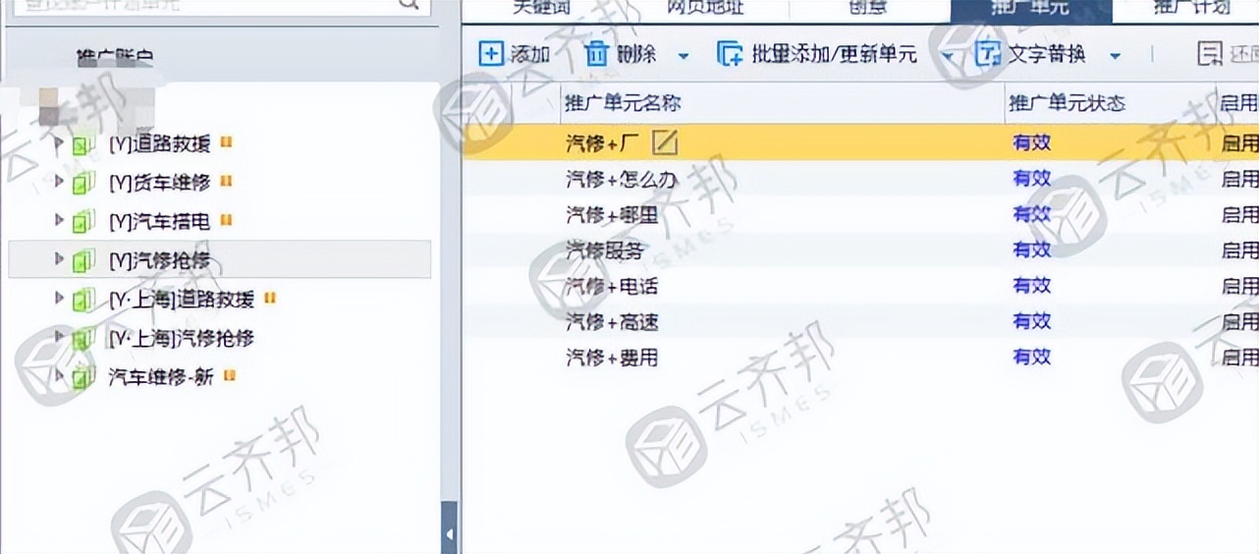Screen dimensions: 1259x554
Task: Click the green folder icon of [Y]汽修抢修
Action: coord(85,261)
